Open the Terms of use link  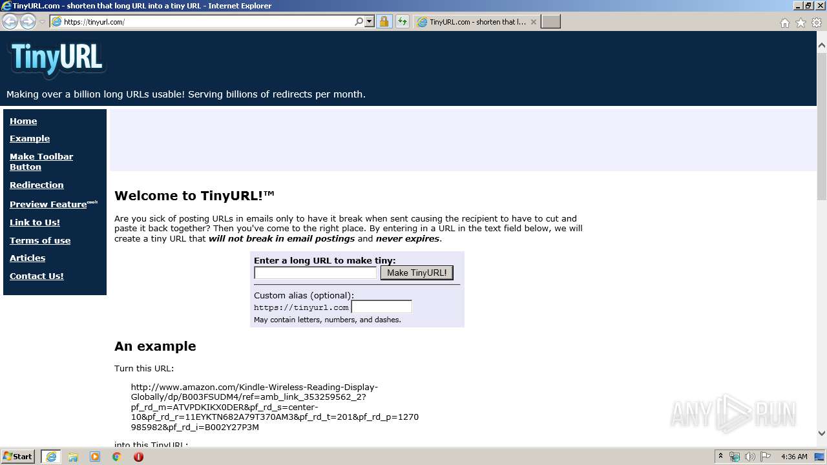(40, 240)
